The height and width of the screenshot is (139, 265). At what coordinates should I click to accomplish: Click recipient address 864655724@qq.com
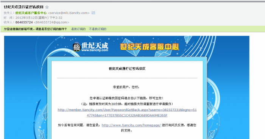(x=51, y=22)
